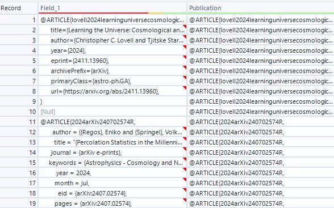Click red triangle marker in month = jul row
Viewport: 334px width, 208px height.
click(185, 180)
